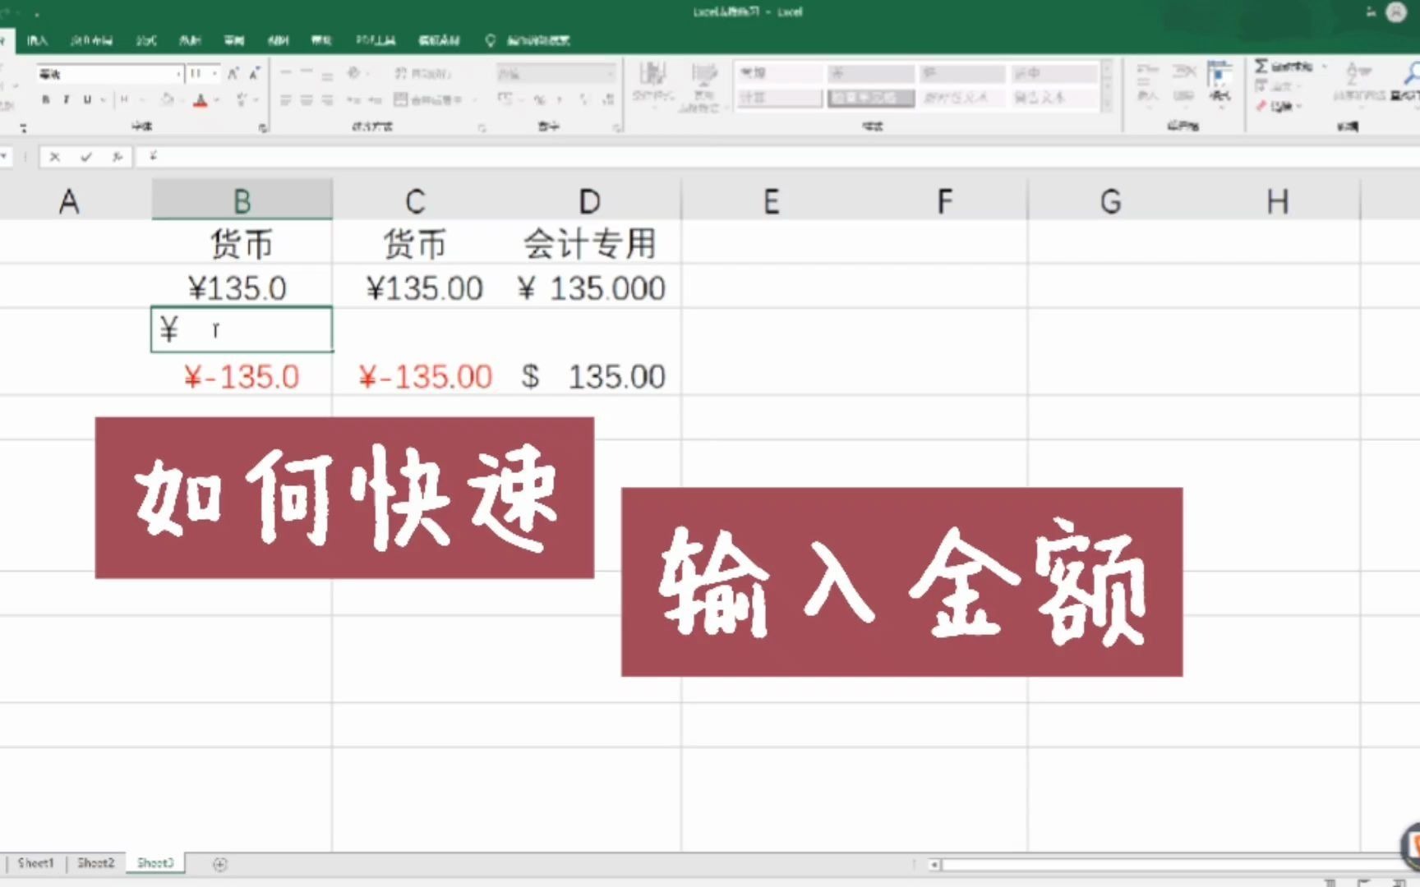This screenshot has width=1420, height=887.
Task: Click the Comma Style icon
Action: point(560,99)
